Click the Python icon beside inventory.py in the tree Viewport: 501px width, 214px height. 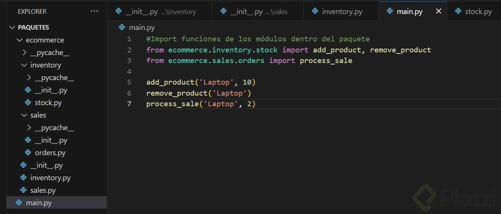pyautogui.click(x=23, y=178)
